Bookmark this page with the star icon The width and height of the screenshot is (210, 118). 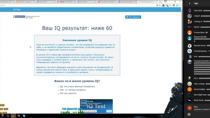tap(160, 5)
